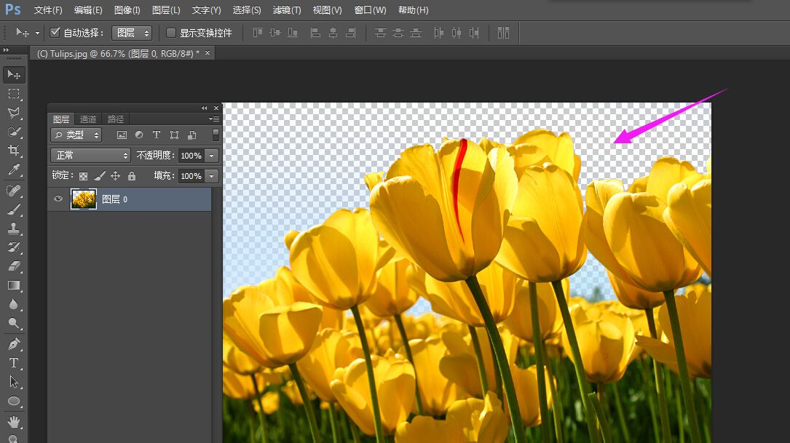The height and width of the screenshot is (443, 790).
Task: Select the Spot Healing Brush tool
Action: (14, 191)
